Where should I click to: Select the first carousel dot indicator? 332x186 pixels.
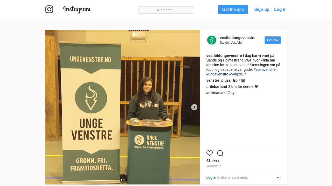pyautogui.click(x=121, y=180)
